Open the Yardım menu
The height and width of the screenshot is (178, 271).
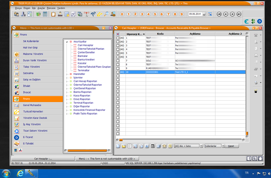61,8
